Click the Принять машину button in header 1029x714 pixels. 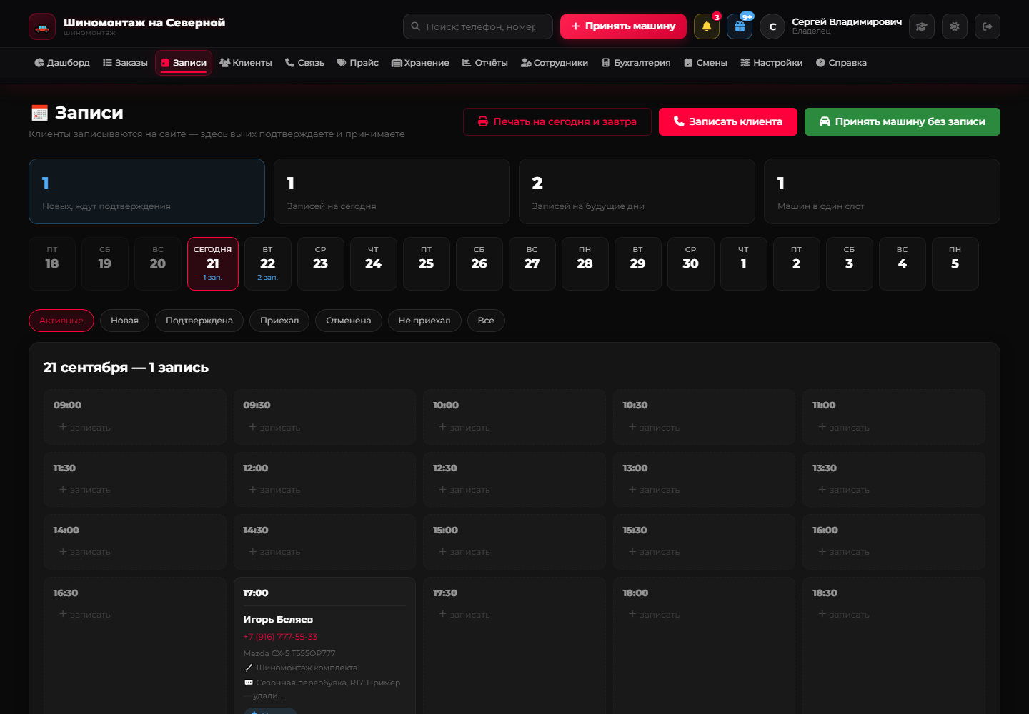[x=623, y=26]
